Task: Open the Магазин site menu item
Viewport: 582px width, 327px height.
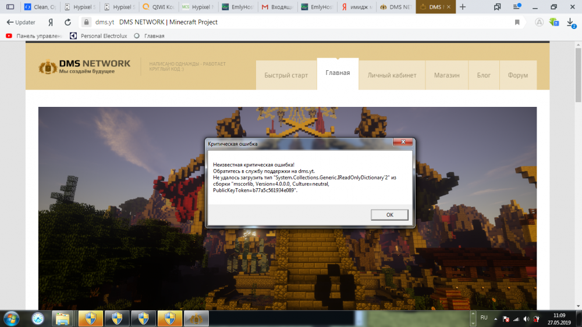Action: coord(446,75)
